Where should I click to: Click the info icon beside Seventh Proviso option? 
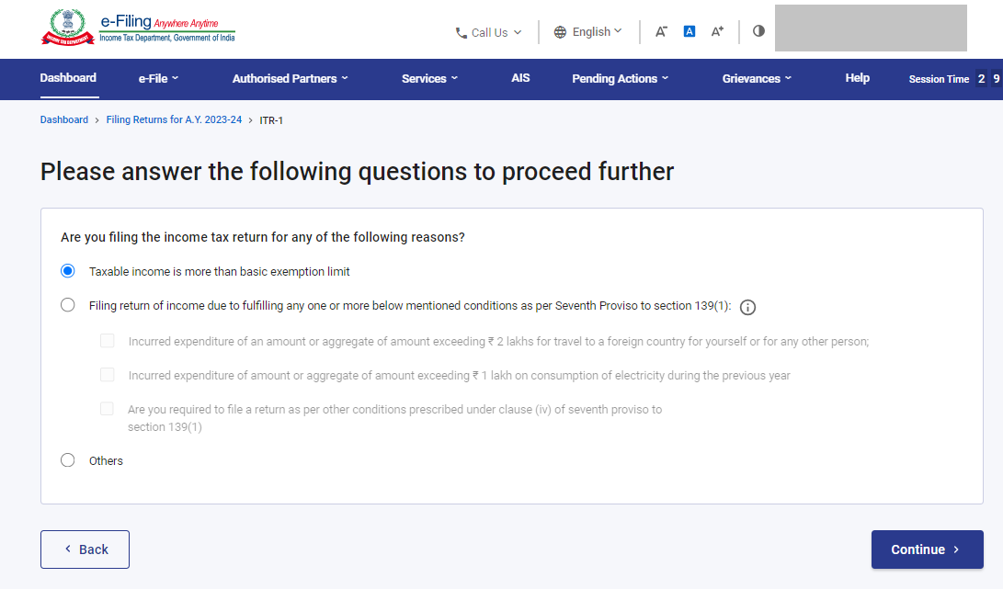[747, 307]
